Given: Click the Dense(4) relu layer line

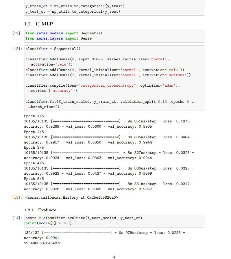Looking at the screenshot, I should (x=105, y=70).
